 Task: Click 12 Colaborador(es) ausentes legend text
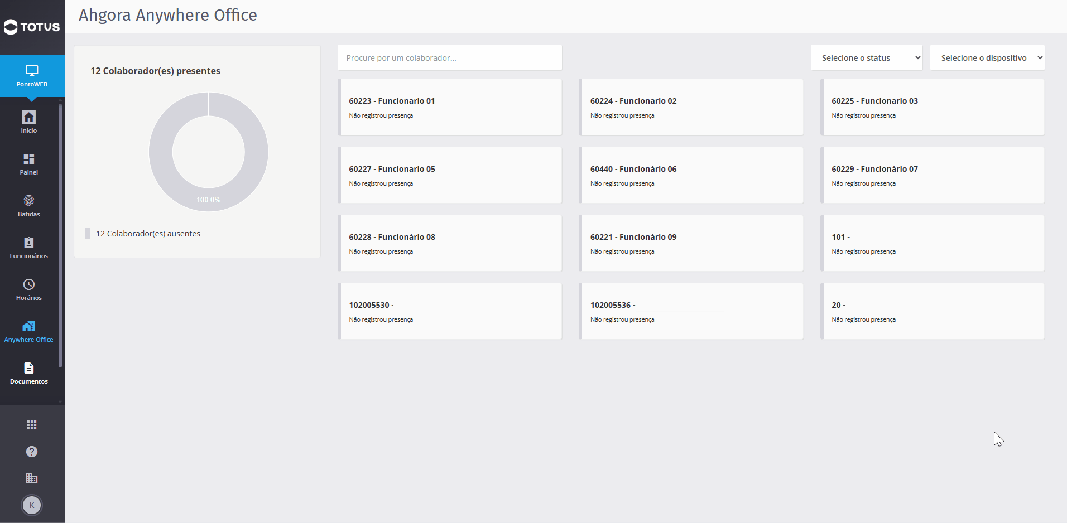coord(148,234)
